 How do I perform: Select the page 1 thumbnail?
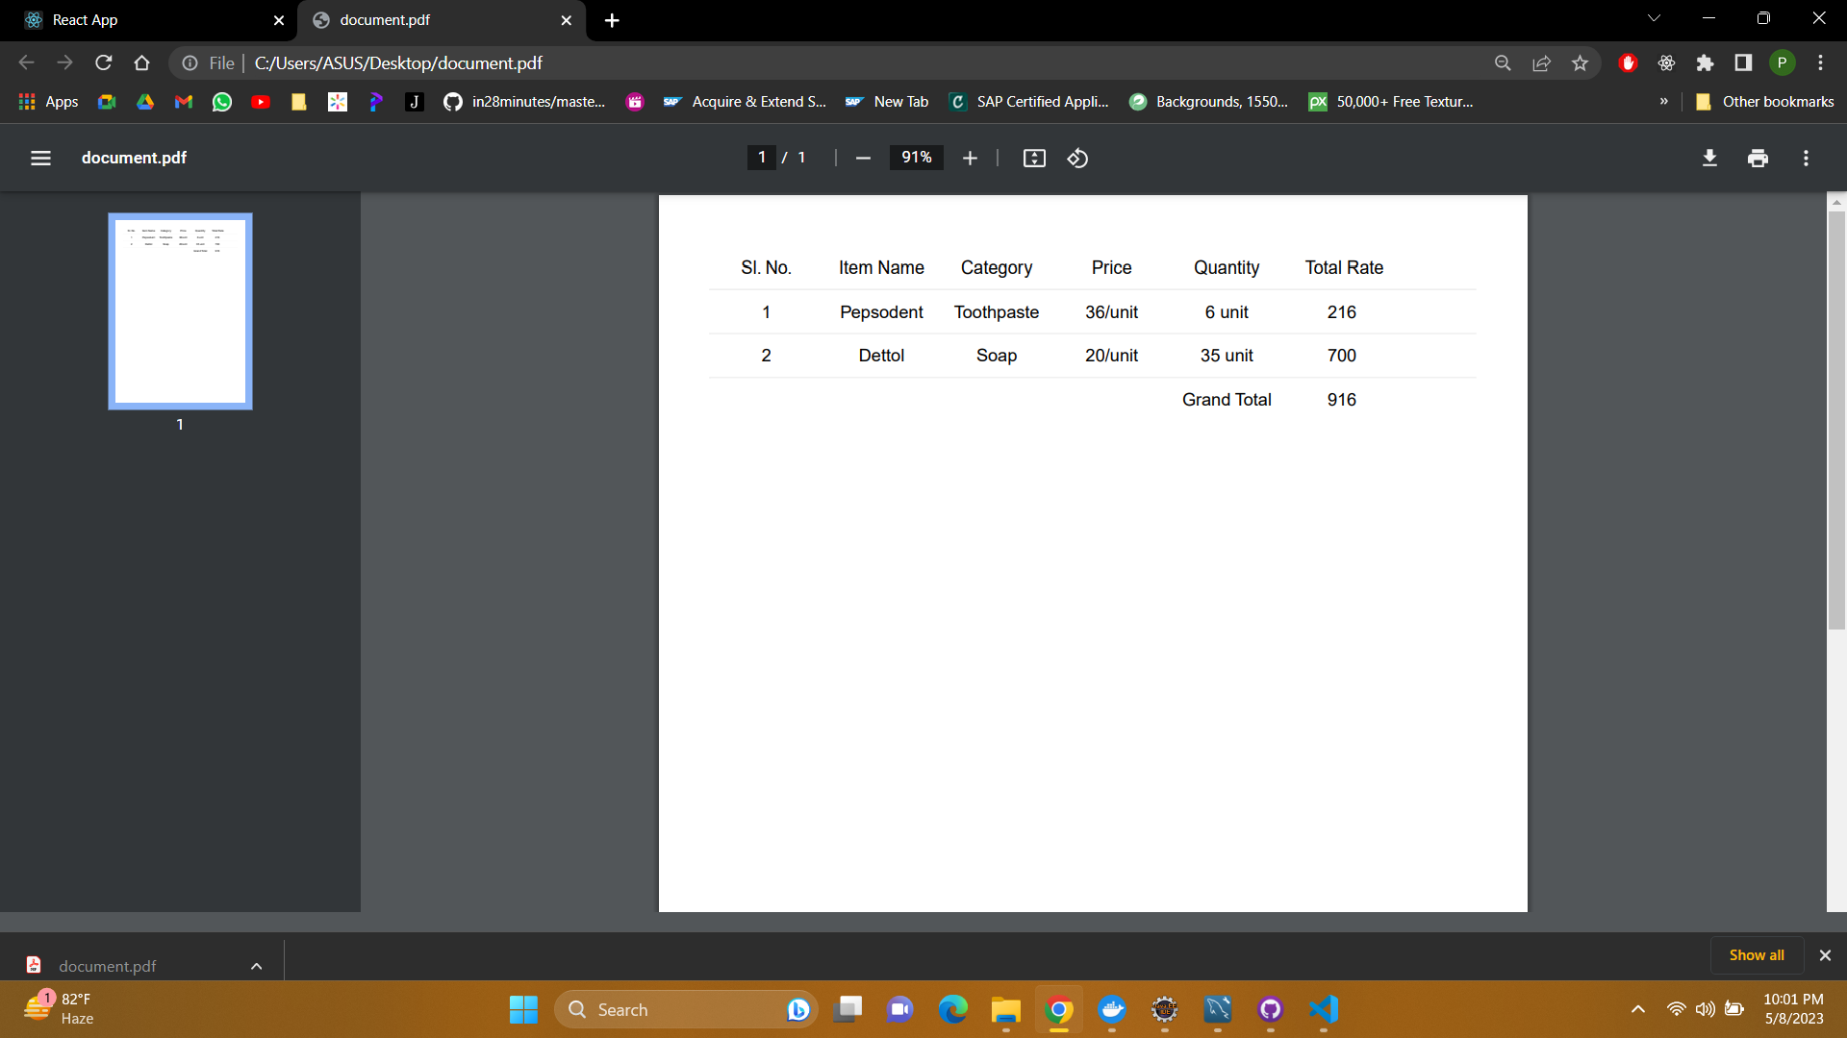click(x=180, y=310)
